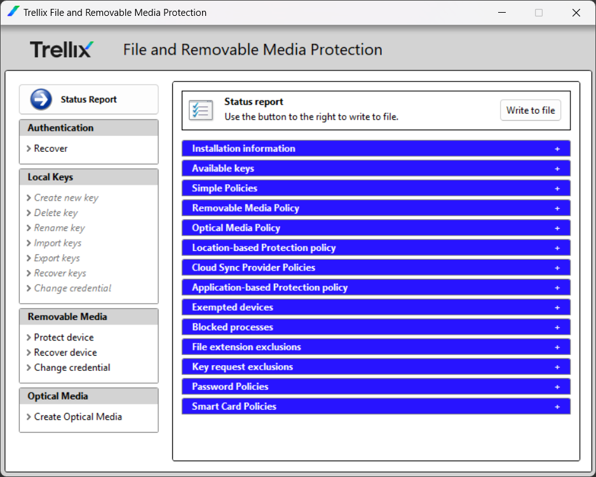Expand the Password Policies section

tap(376, 387)
